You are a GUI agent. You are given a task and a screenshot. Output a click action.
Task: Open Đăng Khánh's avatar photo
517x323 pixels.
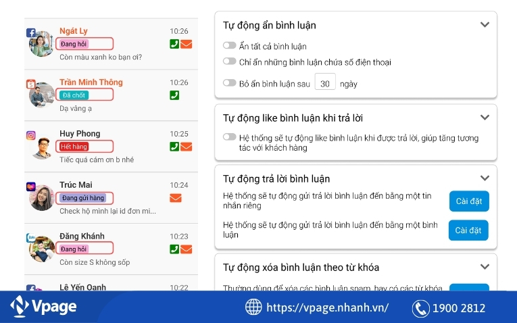(42, 249)
